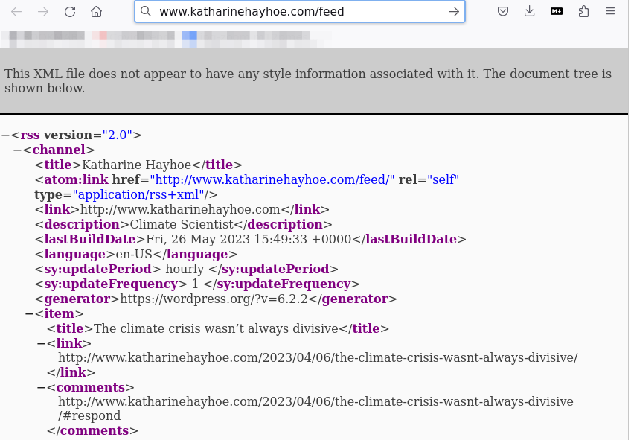Click the Go arrow in address bar
The image size is (631, 440).
(x=454, y=12)
